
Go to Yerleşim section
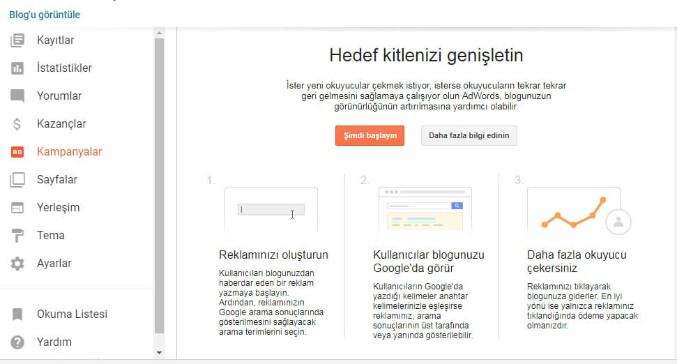click(x=59, y=208)
